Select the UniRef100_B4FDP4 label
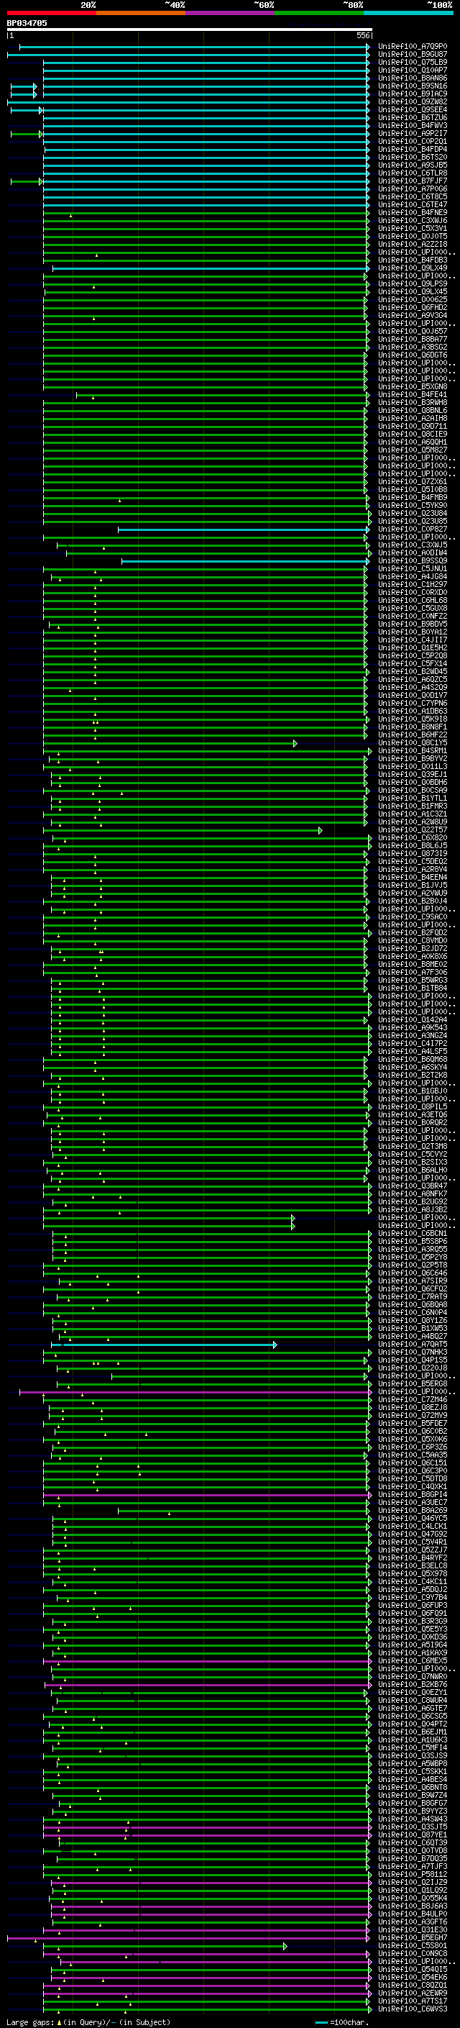This screenshot has height=2028, width=460. (x=412, y=150)
